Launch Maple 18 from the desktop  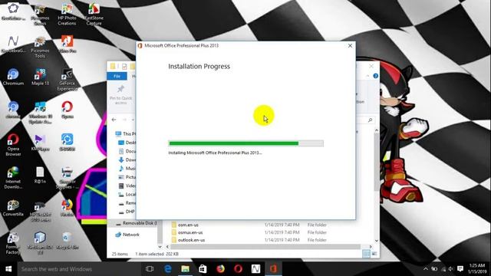tap(40, 77)
